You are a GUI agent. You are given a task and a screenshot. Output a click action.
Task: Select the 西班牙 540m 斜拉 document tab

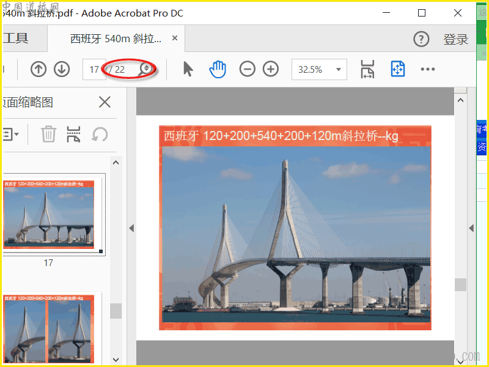116,39
